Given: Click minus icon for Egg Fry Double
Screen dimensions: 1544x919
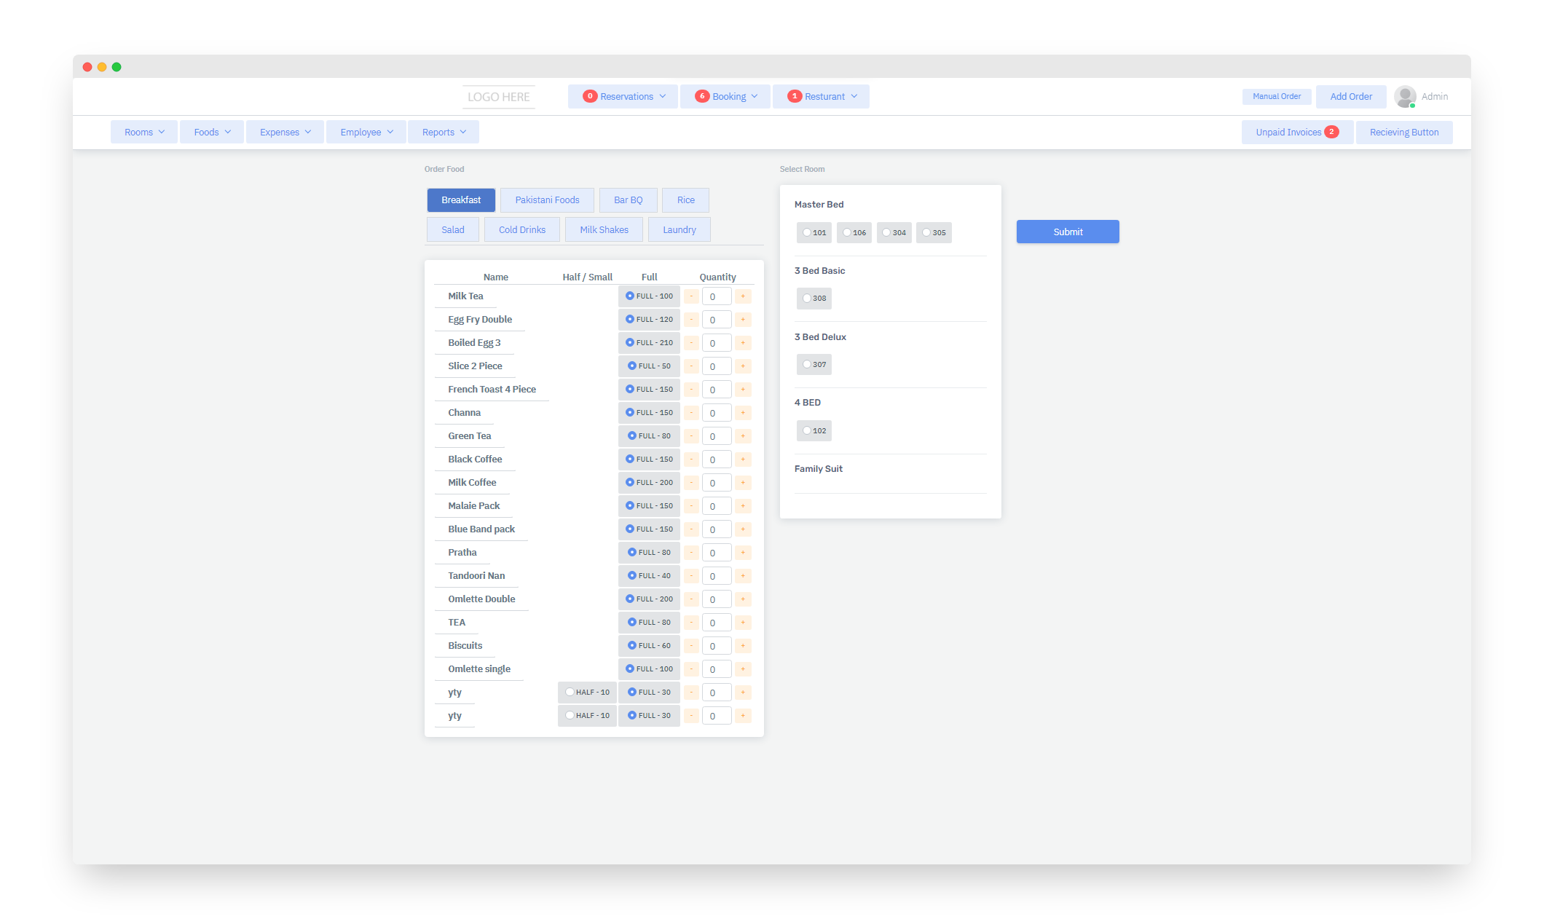Looking at the screenshot, I should [691, 320].
